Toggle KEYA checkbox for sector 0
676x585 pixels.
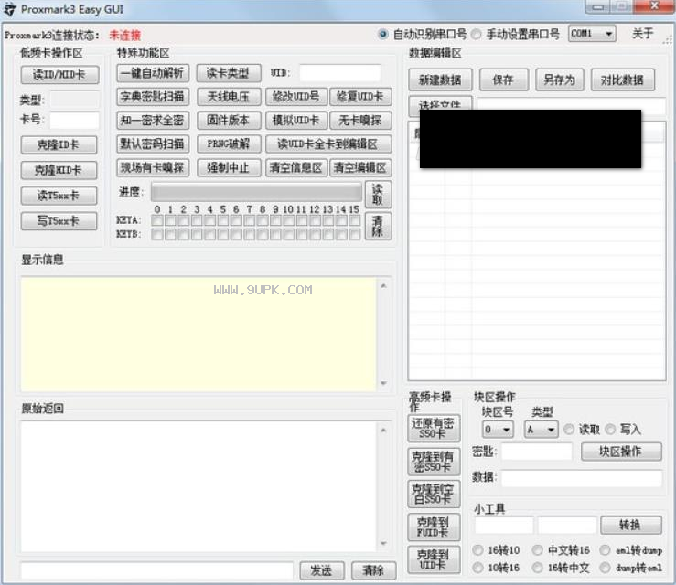[x=157, y=220]
